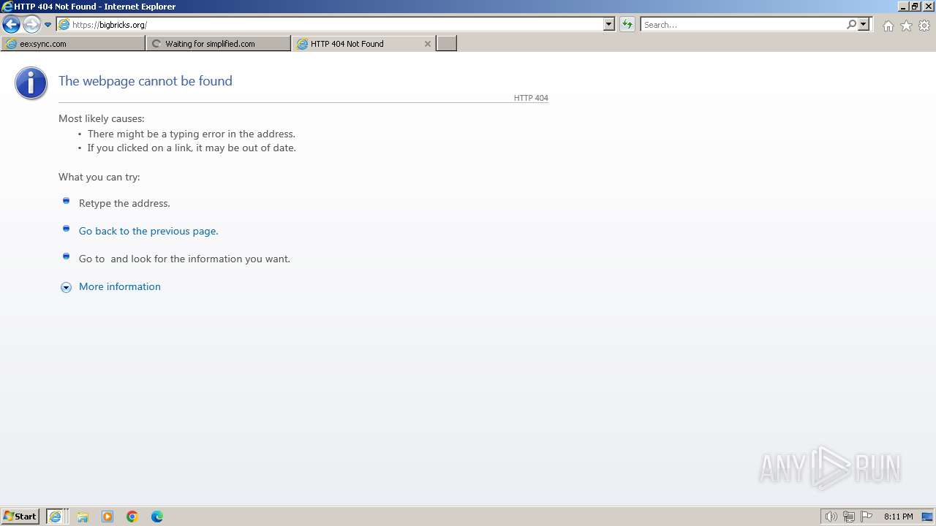This screenshot has width=936, height=526.
Task: Click the Show desktop button
Action: (927, 517)
